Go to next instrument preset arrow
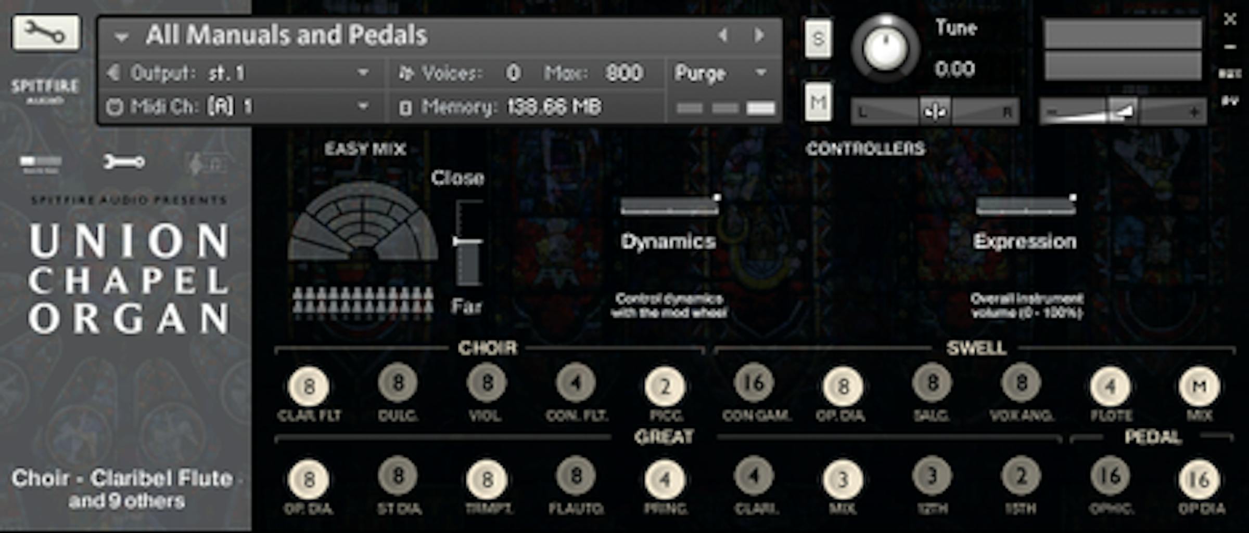 [759, 35]
